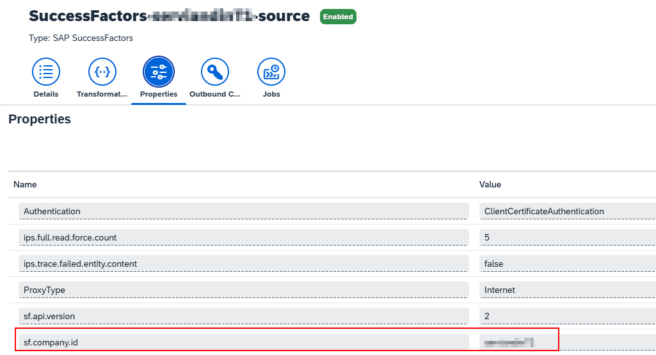656x355 pixels.
Task: Click the sf.api.version name field
Action: point(243,316)
